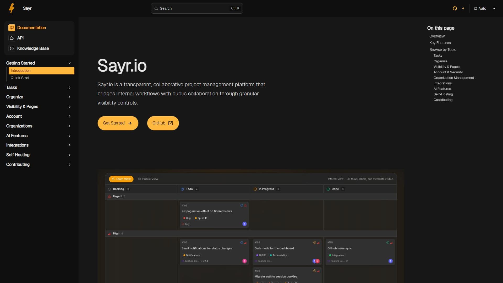The height and width of the screenshot is (283, 503).
Task: Jump to Overview section
Action: click(437, 36)
